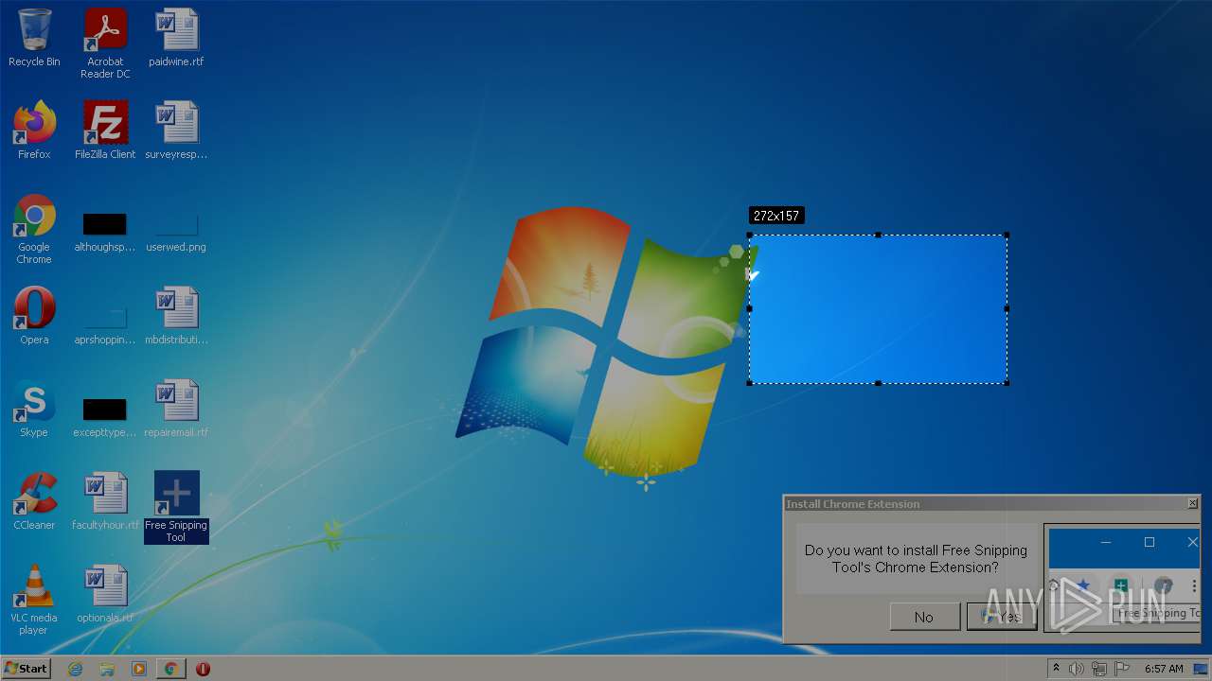Select facultyhour.rtf document icon
The width and height of the screenshot is (1212, 681).
105,501
